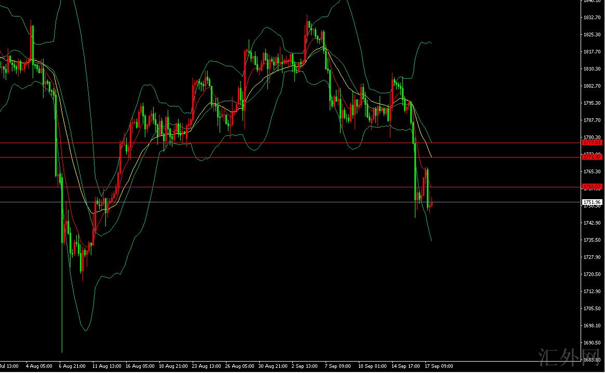Click the 1771.47 red price label

pos(592,157)
